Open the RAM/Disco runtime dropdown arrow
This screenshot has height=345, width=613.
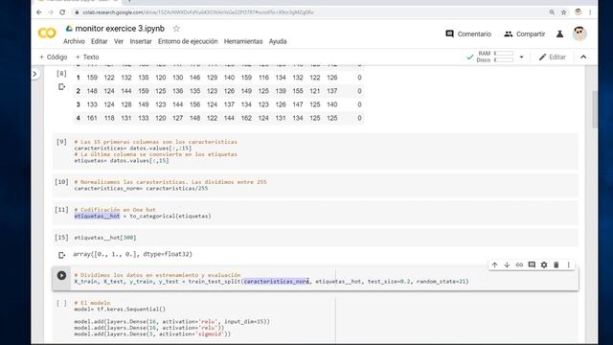(x=521, y=57)
